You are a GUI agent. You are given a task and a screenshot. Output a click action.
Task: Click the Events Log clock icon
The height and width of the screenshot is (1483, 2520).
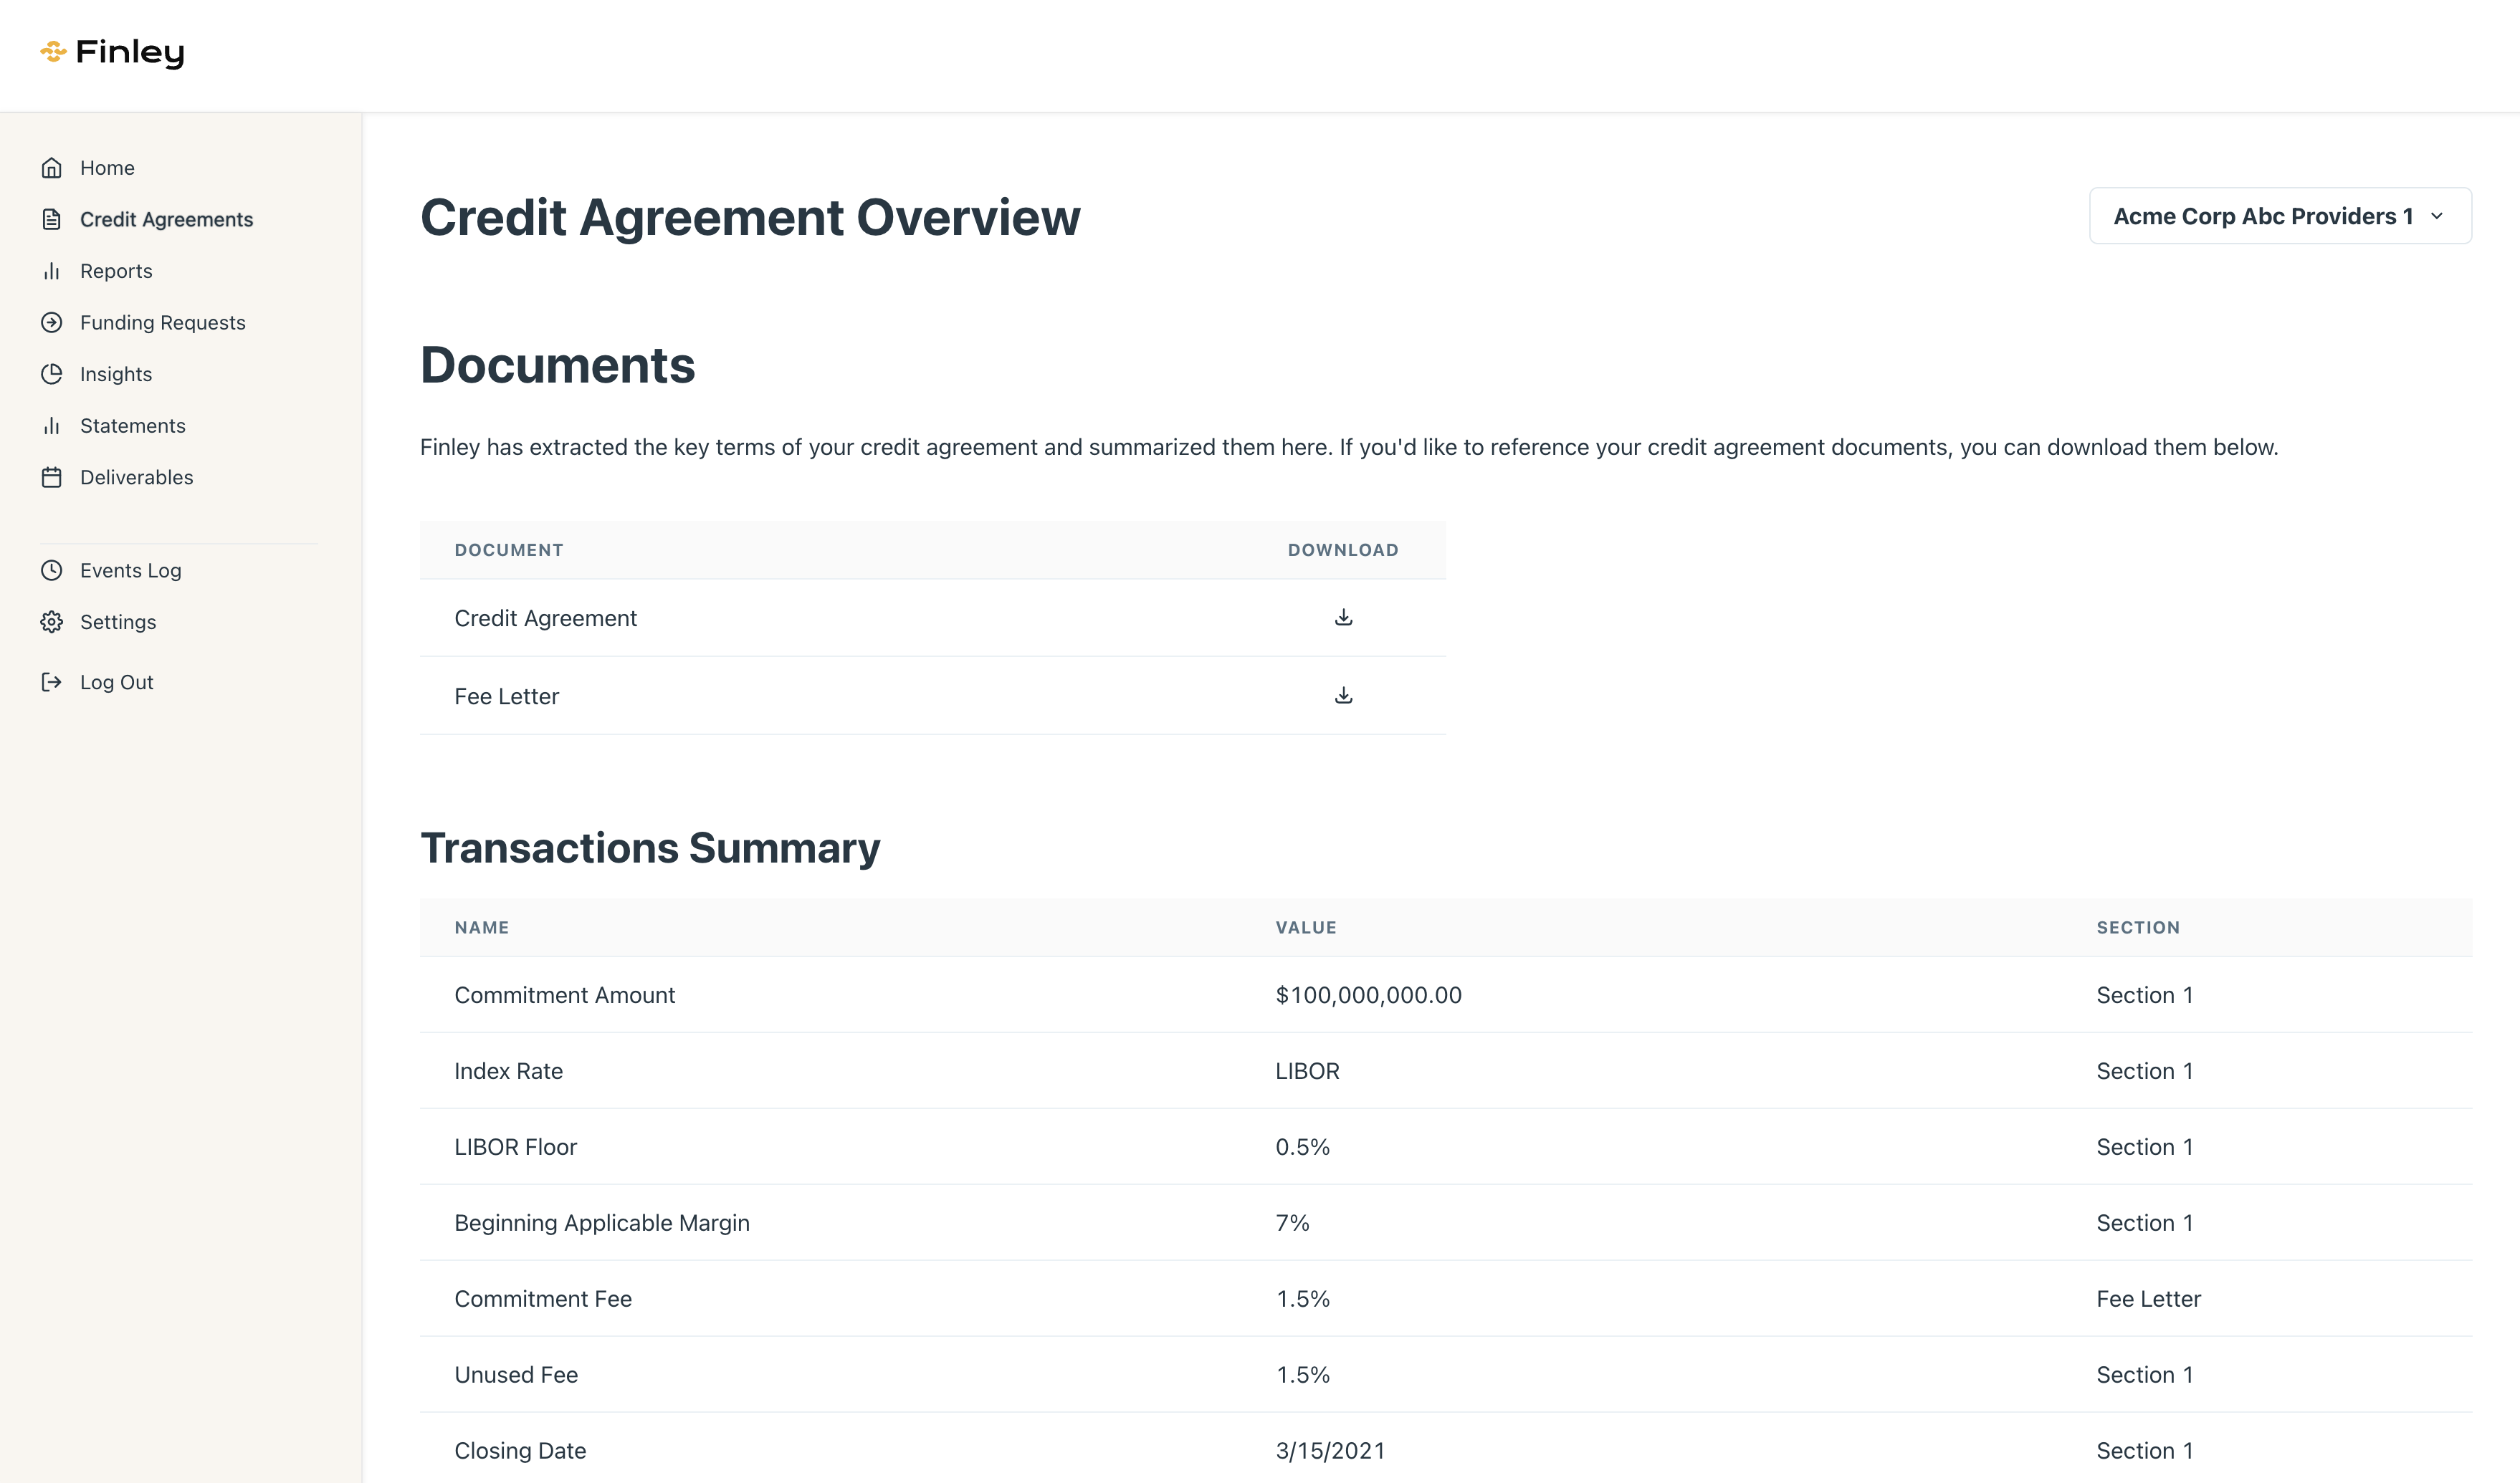[52, 570]
